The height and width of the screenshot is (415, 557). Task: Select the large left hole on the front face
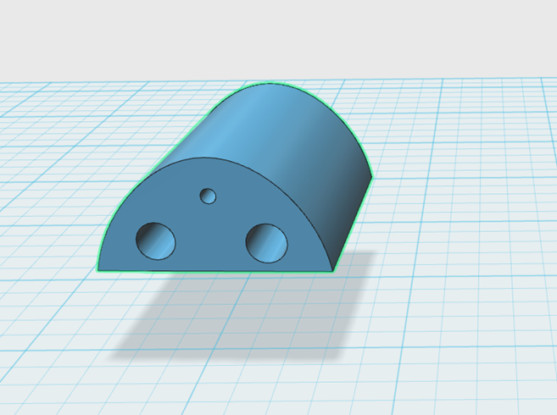[156, 241]
